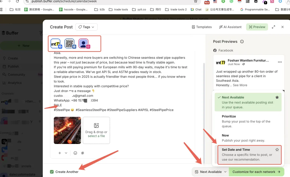
Task: Launch the AI Assistant
Action: pos(230,27)
